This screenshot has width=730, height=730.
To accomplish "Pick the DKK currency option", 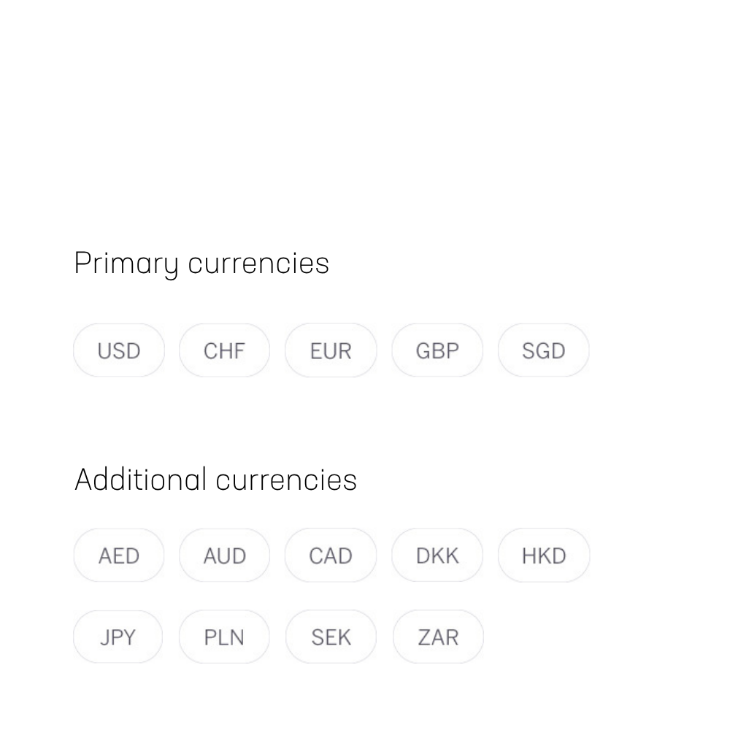I will tap(437, 555).
